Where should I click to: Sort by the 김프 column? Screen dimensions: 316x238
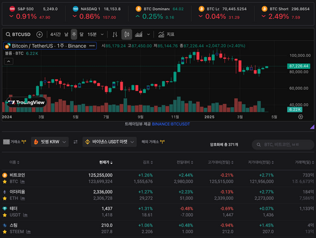click(x=148, y=162)
